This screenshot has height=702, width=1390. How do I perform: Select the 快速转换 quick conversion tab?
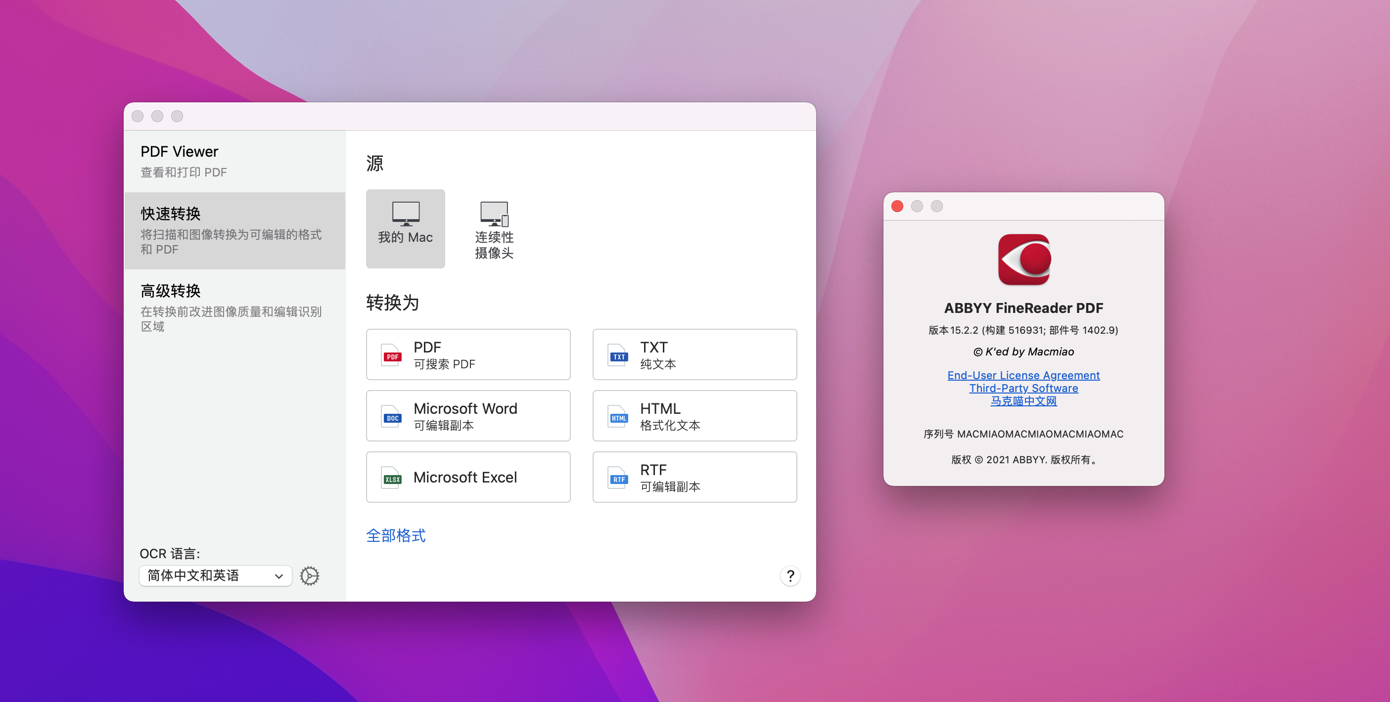pyautogui.click(x=235, y=230)
